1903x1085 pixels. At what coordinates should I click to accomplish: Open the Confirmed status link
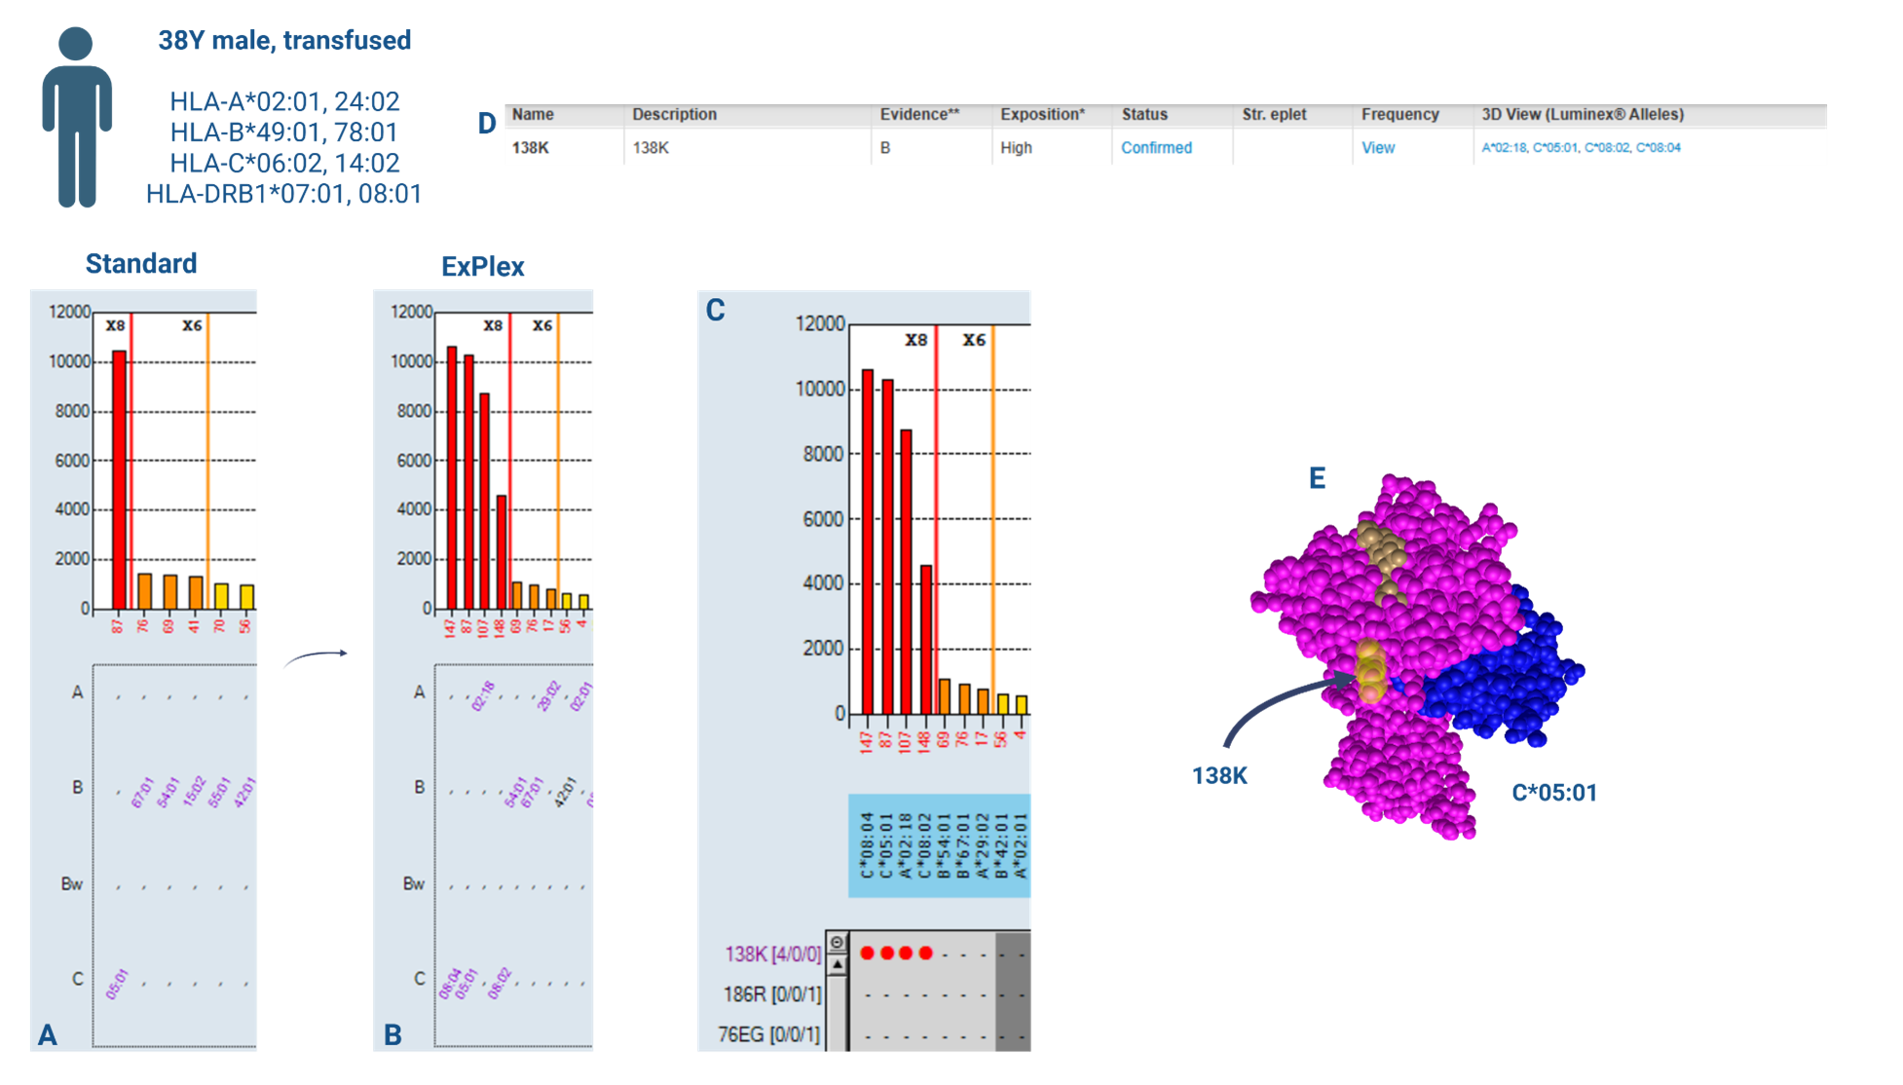point(1156,148)
